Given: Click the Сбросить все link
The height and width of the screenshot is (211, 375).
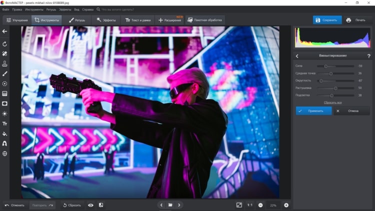Looking at the screenshot, I should coord(332,102).
